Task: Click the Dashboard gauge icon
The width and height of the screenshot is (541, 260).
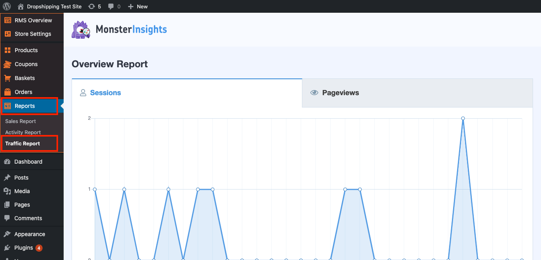Action: 7,162
